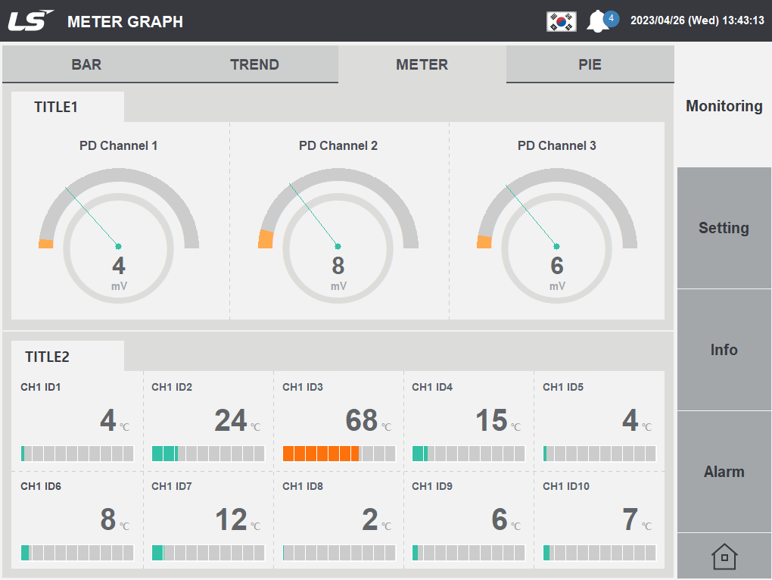Click the LS logo in the header
Viewport: 772px width, 580px height.
pos(30,20)
